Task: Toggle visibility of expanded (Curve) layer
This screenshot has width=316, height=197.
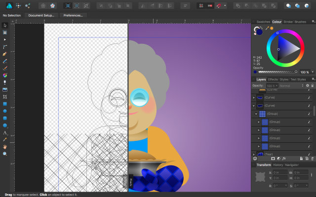Action: (309, 106)
